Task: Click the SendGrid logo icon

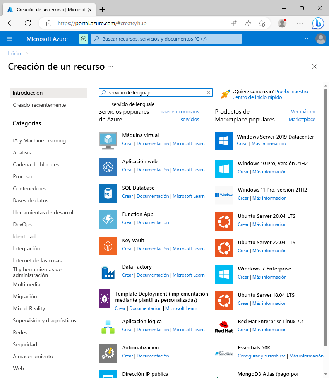Action: pyautogui.click(x=224, y=354)
